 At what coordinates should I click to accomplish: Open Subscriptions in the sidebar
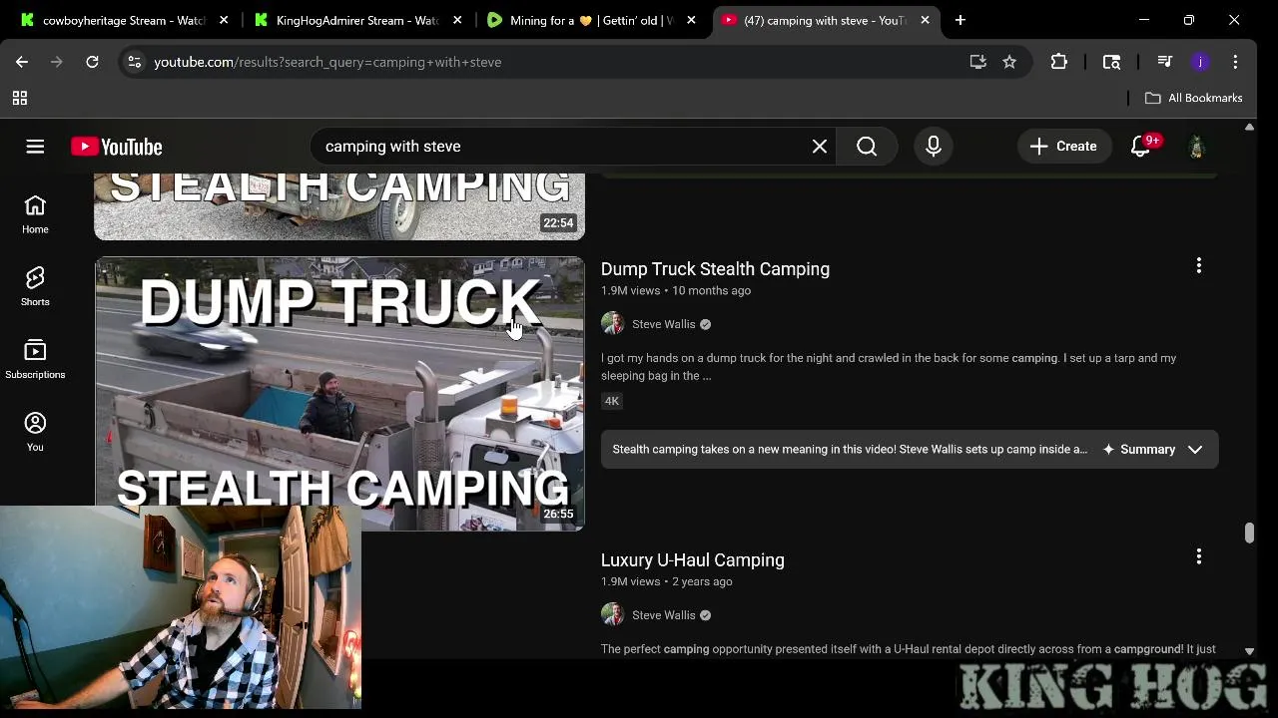tap(35, 359)
